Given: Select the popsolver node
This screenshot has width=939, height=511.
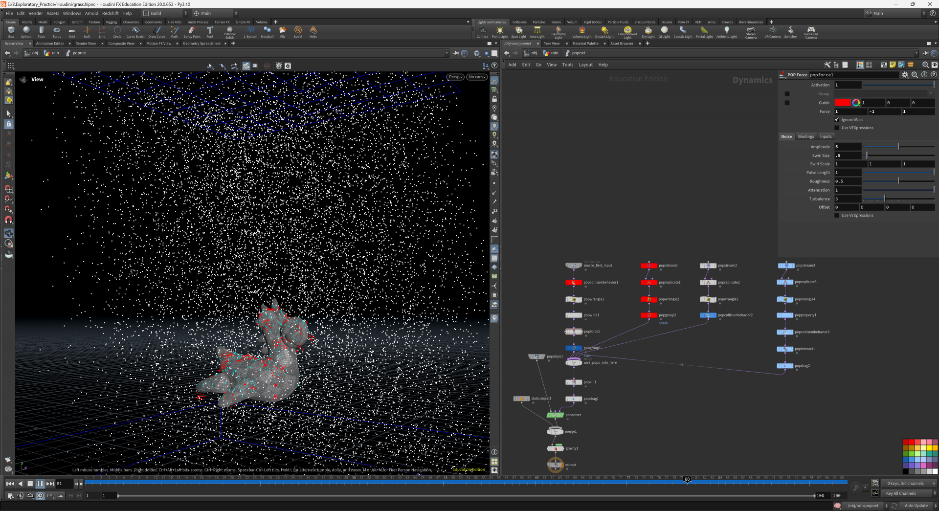Looking at the screenshot, I should coord(555,415).
